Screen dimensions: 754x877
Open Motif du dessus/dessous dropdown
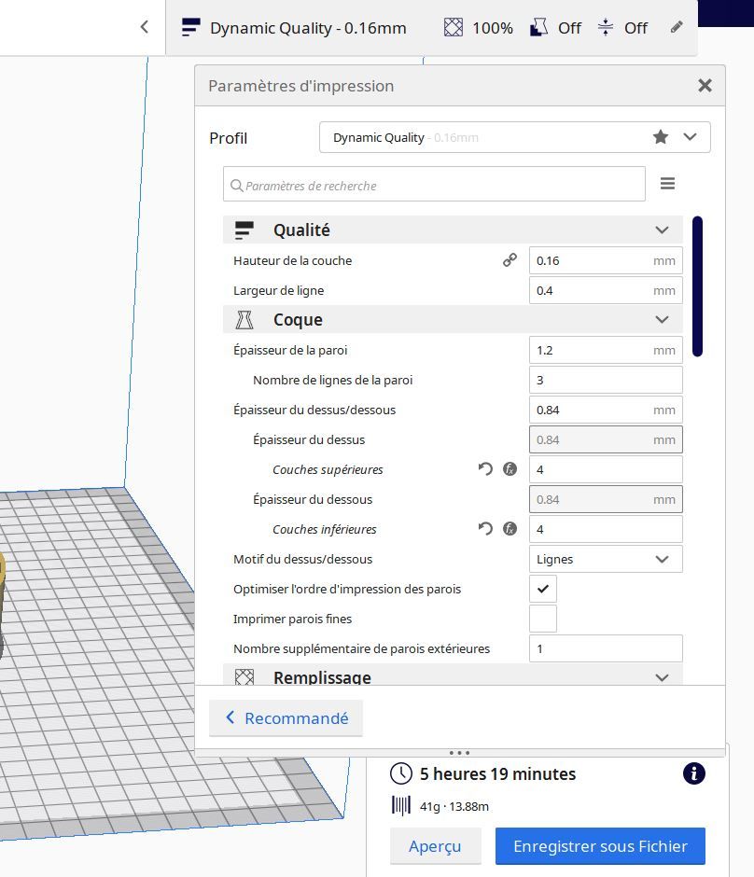tap(606, 559)
